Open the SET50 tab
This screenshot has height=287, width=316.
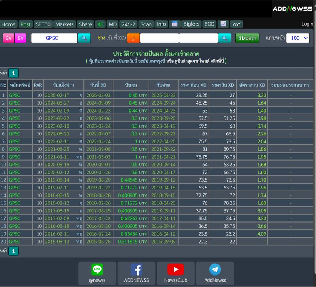[43, 24]
